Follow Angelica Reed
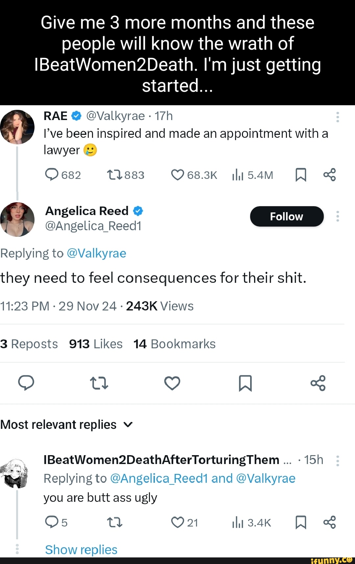Viewport: 355px width, 564px height. (x=287, y=216)
